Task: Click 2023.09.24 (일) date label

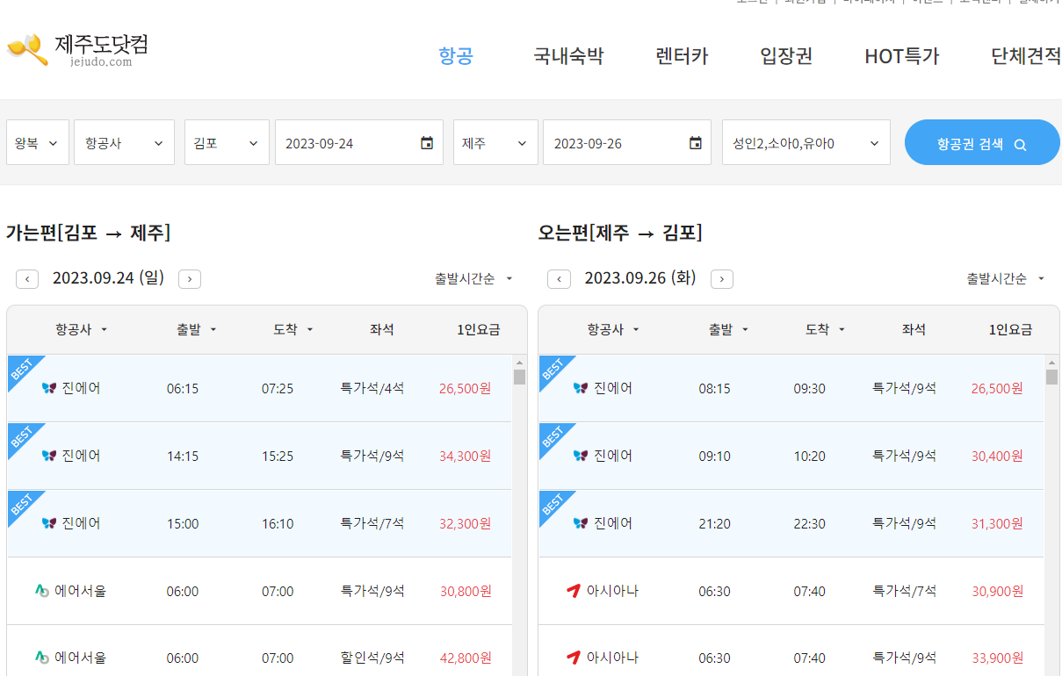Action: (109, 278)
